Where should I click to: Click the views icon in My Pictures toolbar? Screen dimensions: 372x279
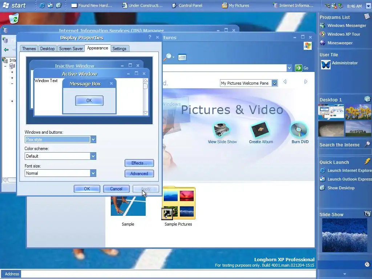click(x=182, y=57)
